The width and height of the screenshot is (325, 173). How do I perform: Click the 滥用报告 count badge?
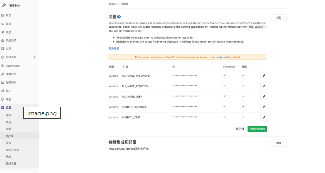(35, 57)
